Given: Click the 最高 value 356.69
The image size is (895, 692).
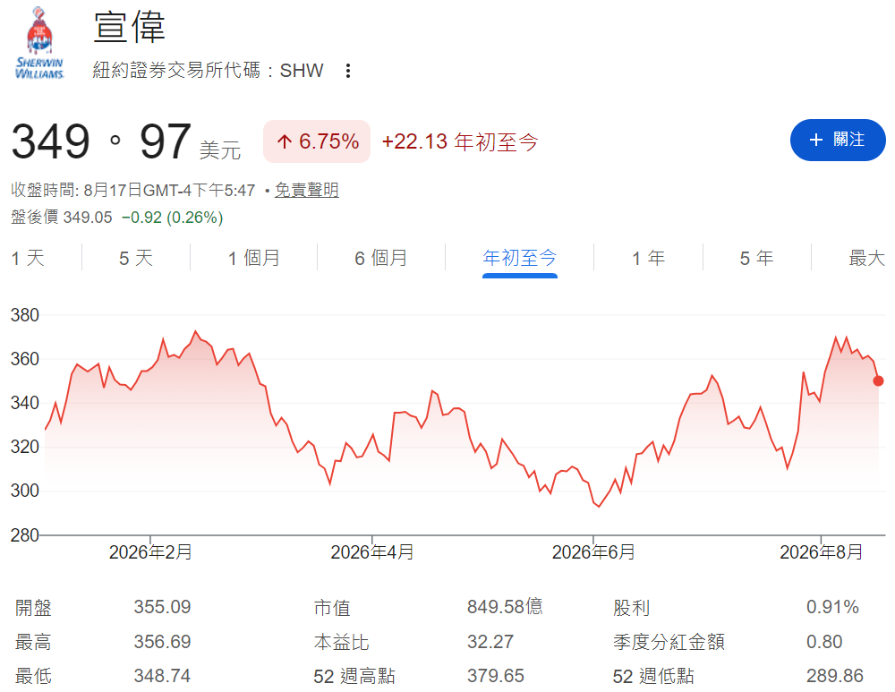Looking at the screenshot, I should tap(162, 642).
